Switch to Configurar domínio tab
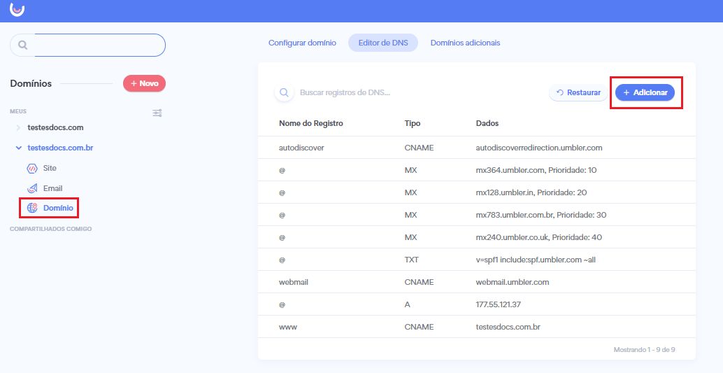723x373 pixels. tap(302, 43)
